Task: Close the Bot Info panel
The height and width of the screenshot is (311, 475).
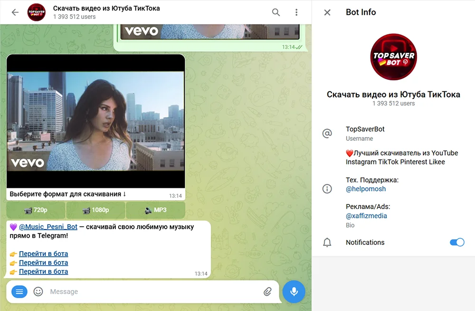Action: tap(327, 12)
